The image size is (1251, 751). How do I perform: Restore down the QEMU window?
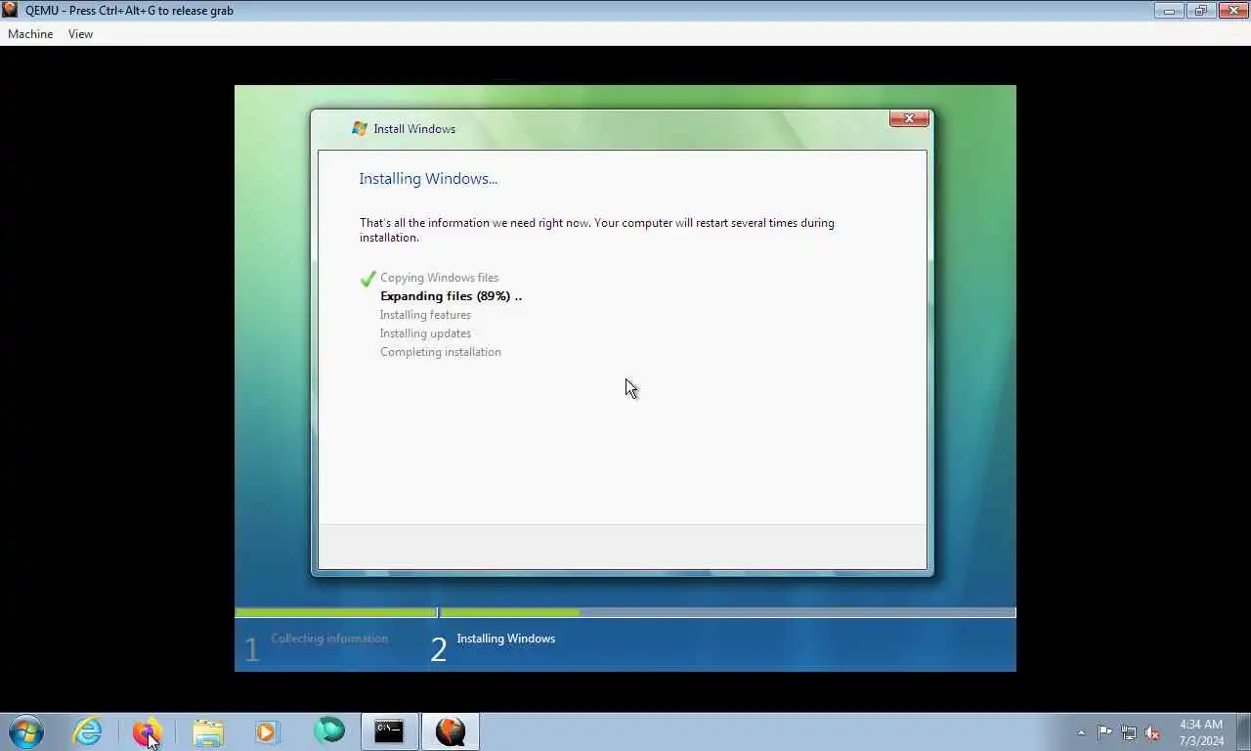pos(1200,11)
